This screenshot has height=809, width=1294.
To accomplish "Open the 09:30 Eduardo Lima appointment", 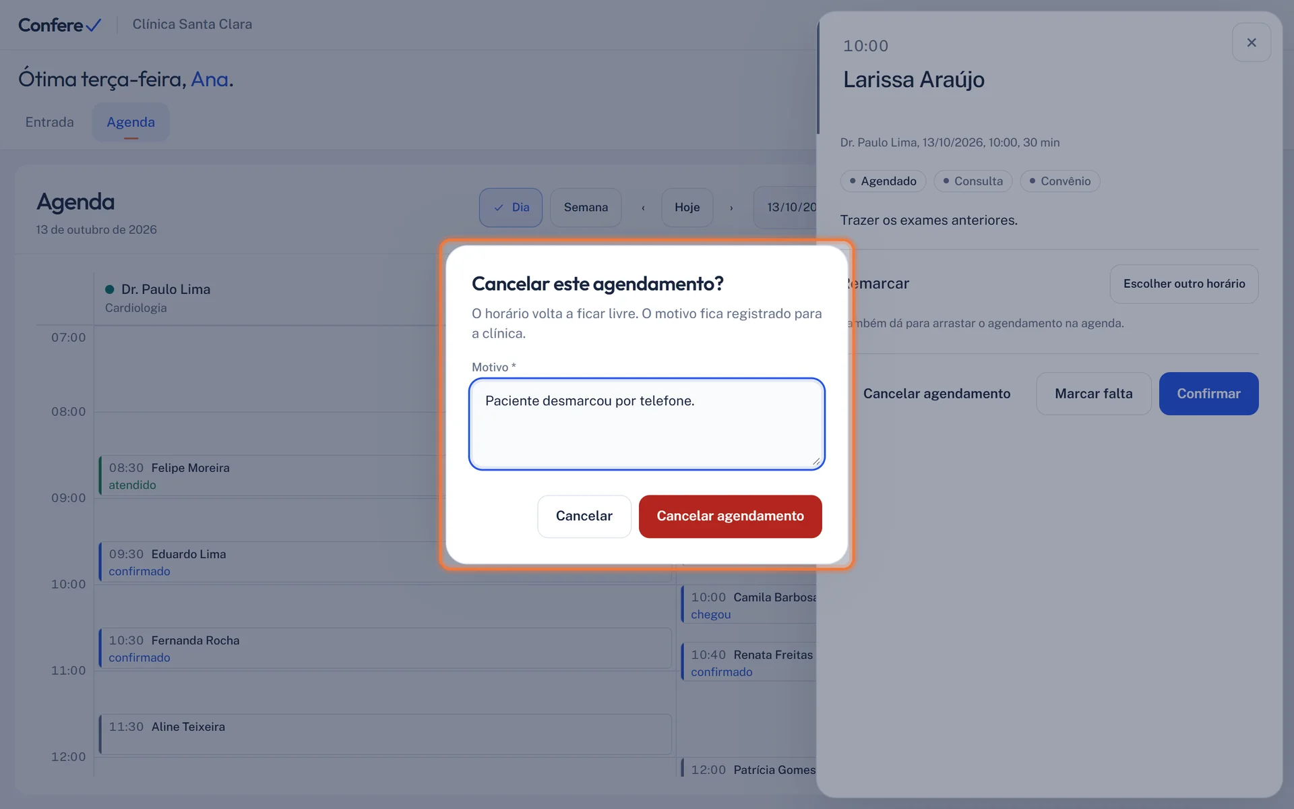I will click(x=270, y=562).
